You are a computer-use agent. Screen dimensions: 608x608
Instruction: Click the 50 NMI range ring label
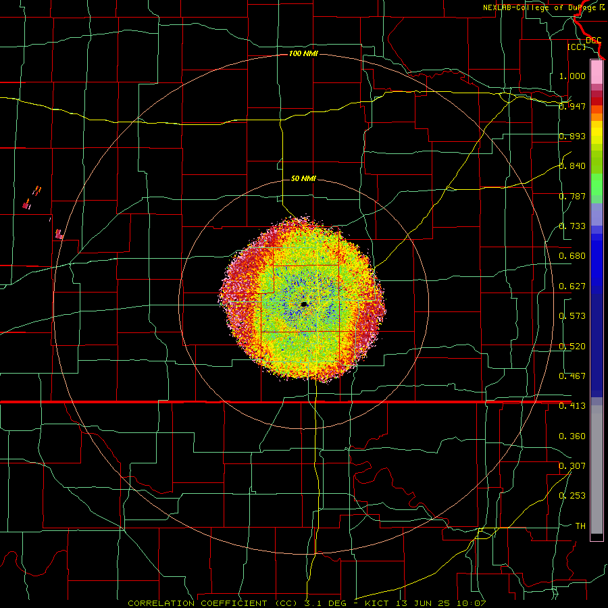pos(303,178)
